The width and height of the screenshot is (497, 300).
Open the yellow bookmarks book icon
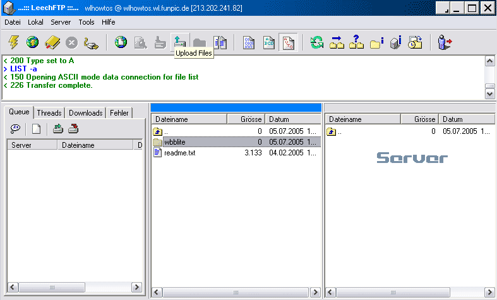click(x=52, y=42)
